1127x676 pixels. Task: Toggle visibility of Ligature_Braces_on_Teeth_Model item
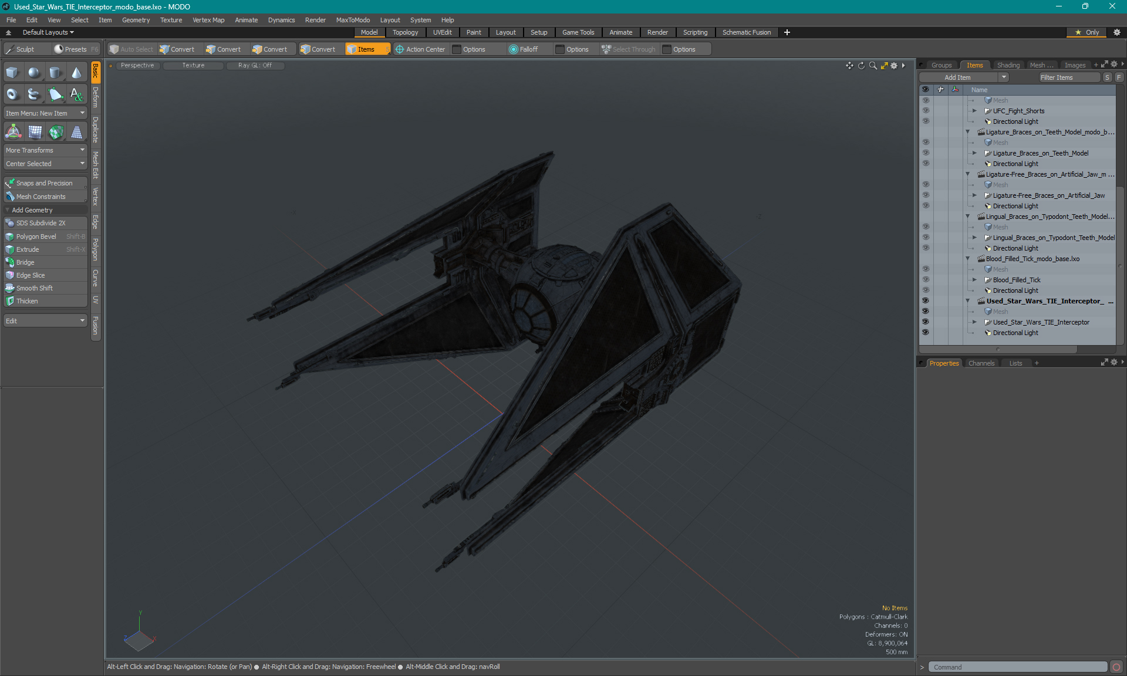click(x=926, y=153)
